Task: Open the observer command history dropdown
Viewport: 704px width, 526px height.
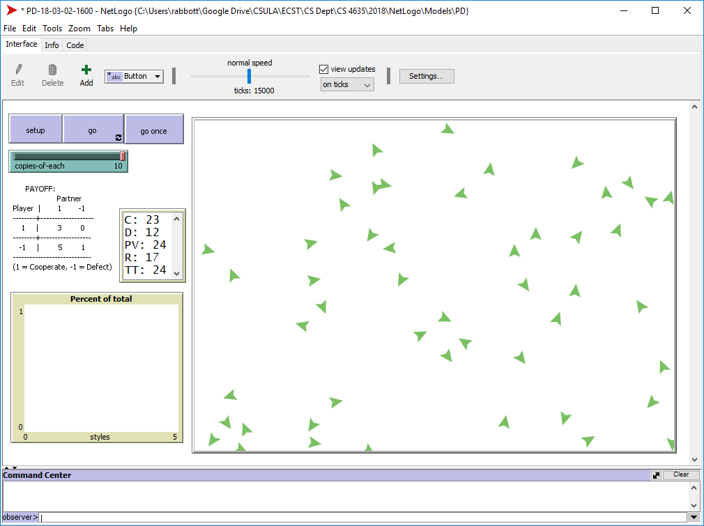Action: pyautogui.click(x=693, y=518)
